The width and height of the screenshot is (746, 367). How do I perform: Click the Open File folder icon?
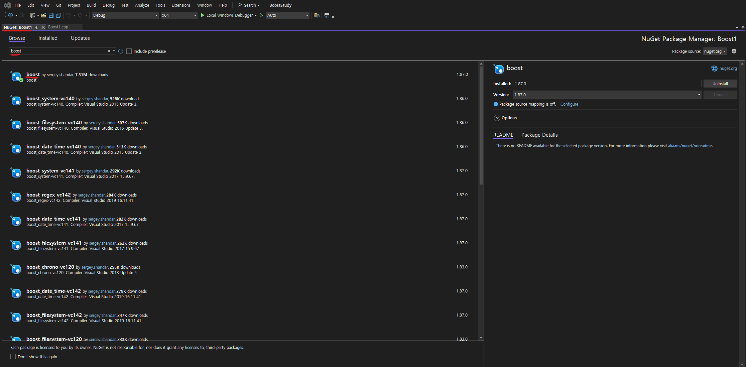click(44, 15)
